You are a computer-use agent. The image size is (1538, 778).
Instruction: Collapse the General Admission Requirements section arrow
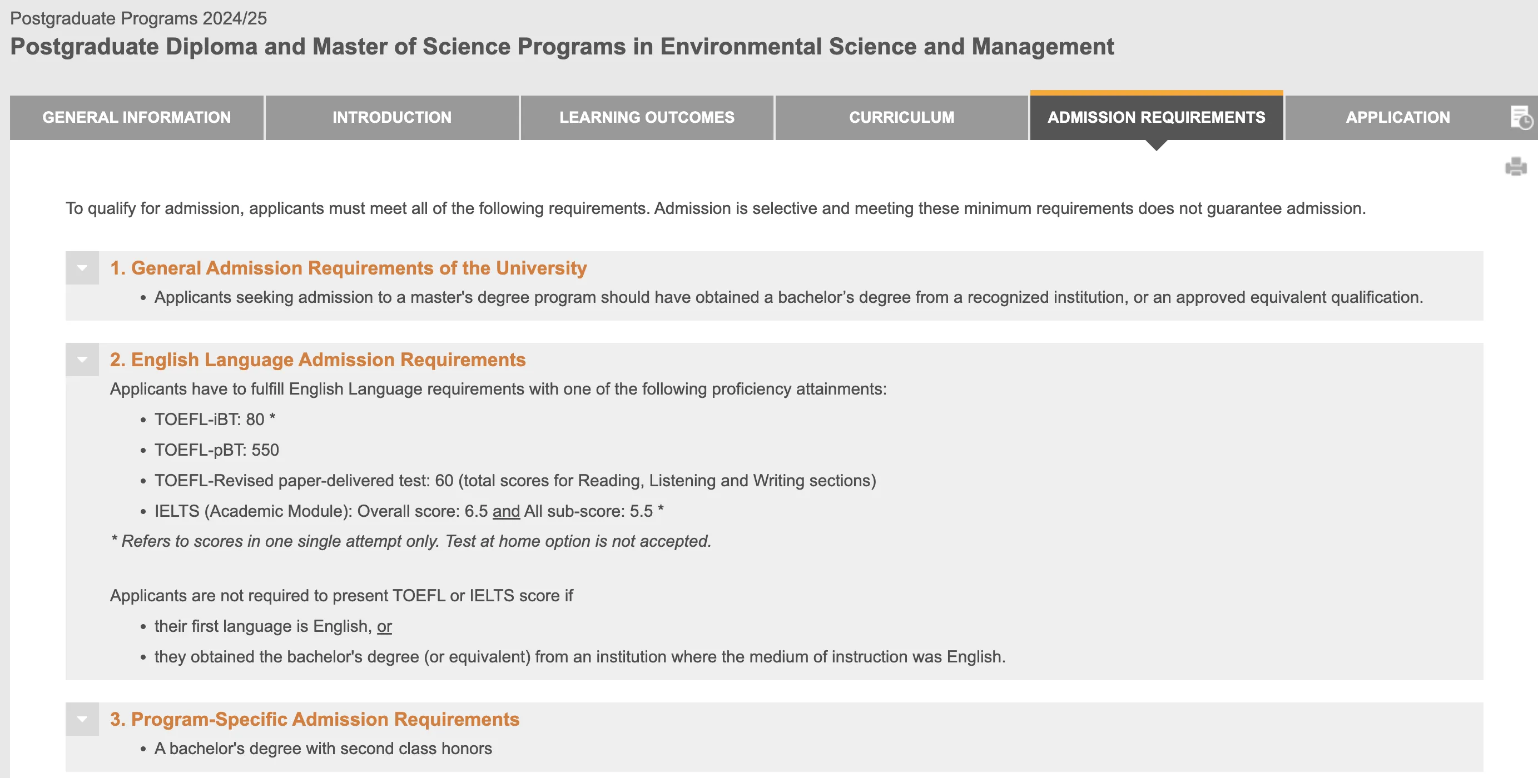(82, 268)
